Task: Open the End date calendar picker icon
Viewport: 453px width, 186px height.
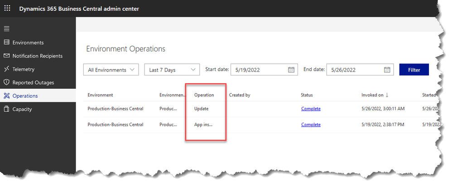Action: (387, 70)
